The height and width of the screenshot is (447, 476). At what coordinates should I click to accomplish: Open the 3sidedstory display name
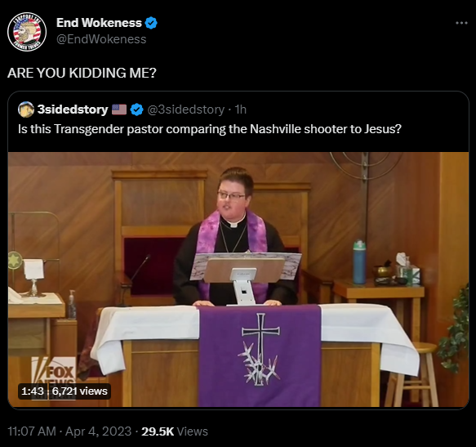pos(73,110)
